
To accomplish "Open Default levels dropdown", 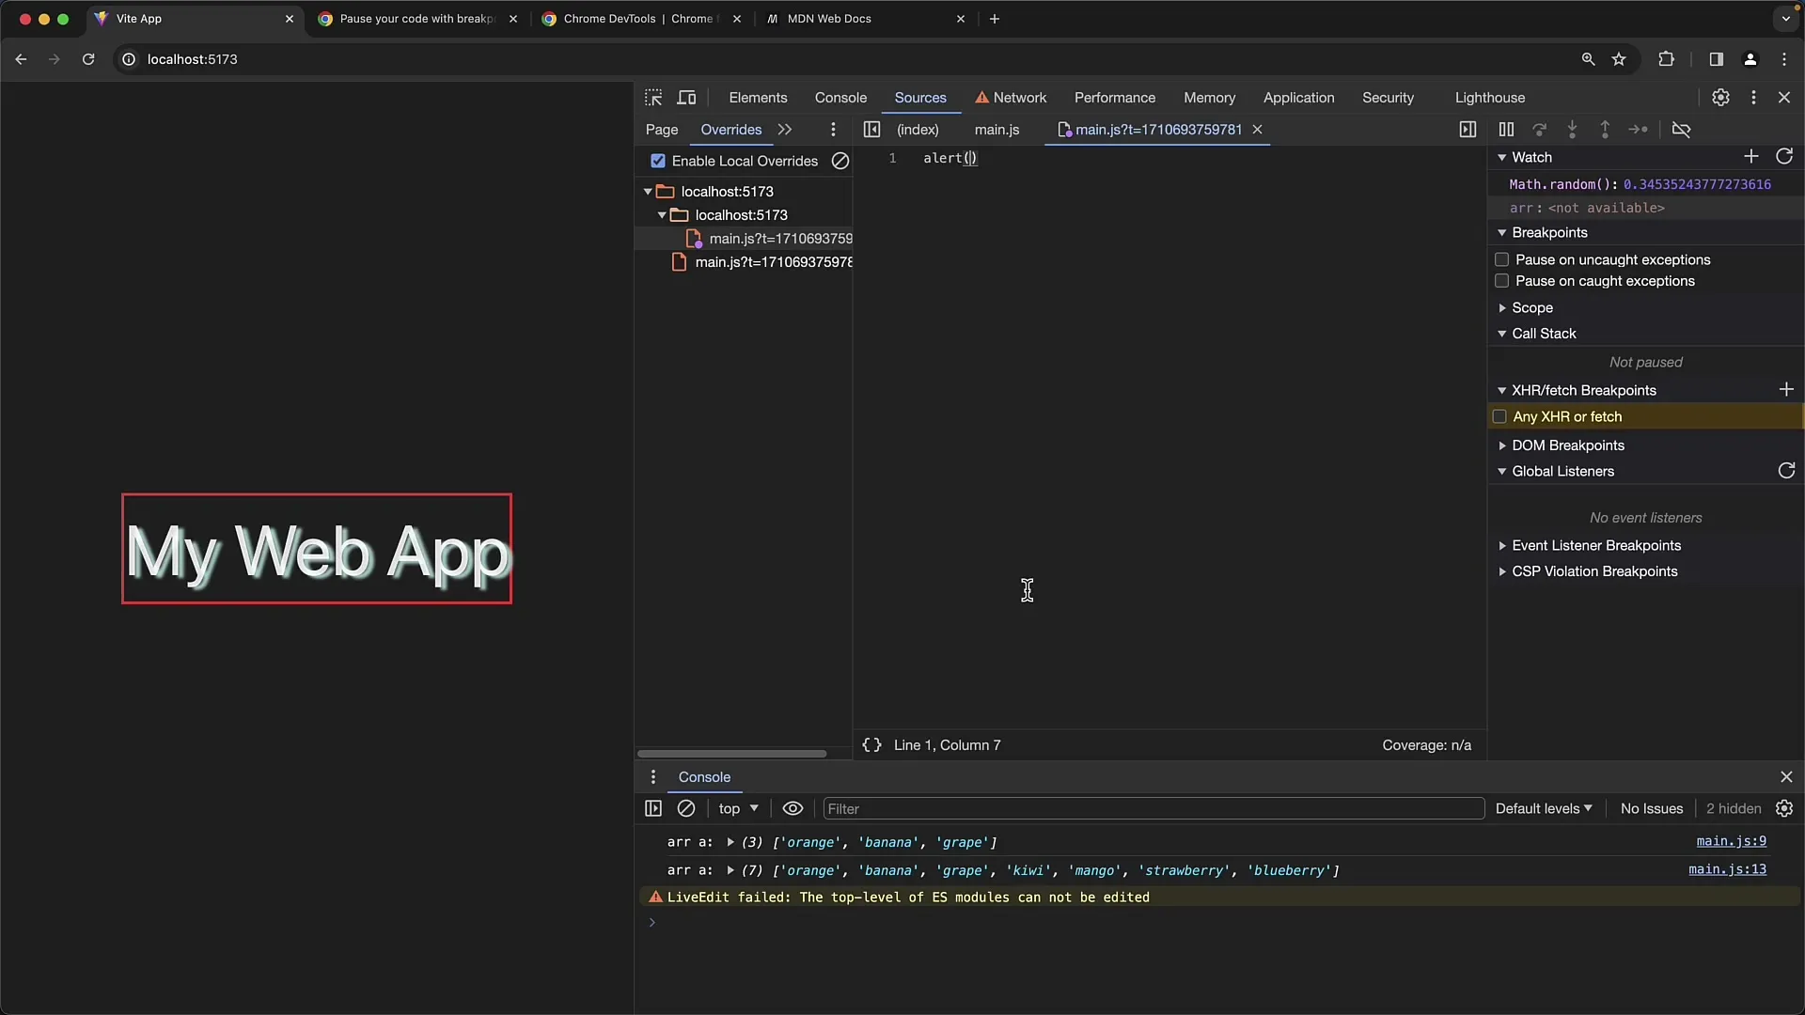I will pyautogui.click(x=1544, y=809).
